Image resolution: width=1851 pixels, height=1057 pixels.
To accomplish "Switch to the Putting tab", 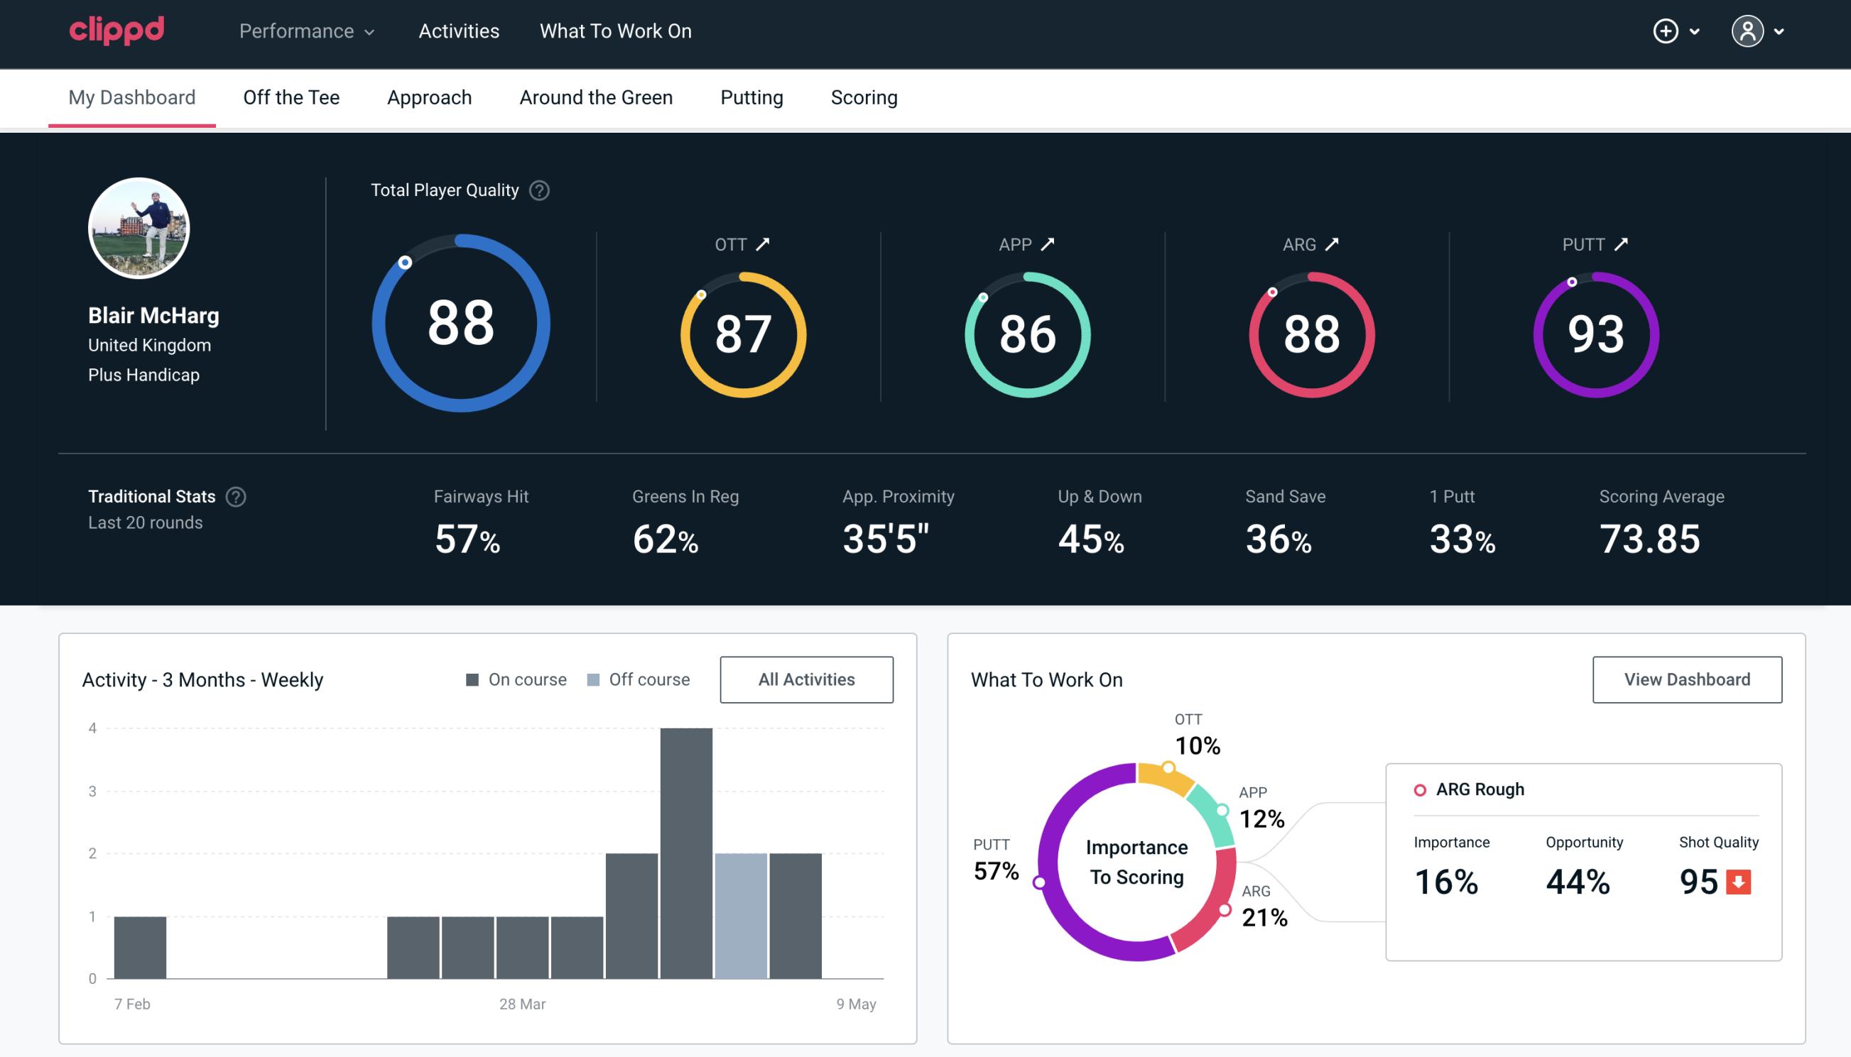I will [751, 97].
